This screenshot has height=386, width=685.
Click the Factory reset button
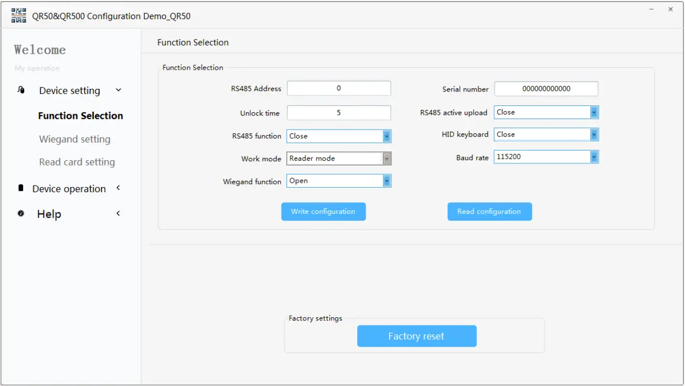click(417, 336)
